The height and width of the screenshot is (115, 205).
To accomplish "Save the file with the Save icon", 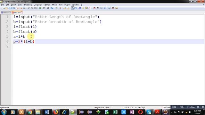I will click(10, 8).
